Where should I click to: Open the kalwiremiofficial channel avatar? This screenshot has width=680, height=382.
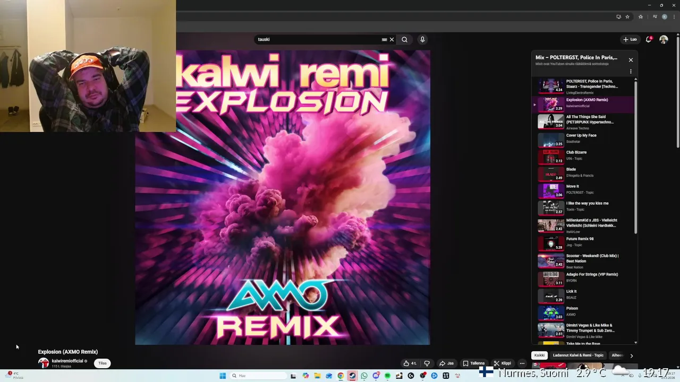coord(43,363)
